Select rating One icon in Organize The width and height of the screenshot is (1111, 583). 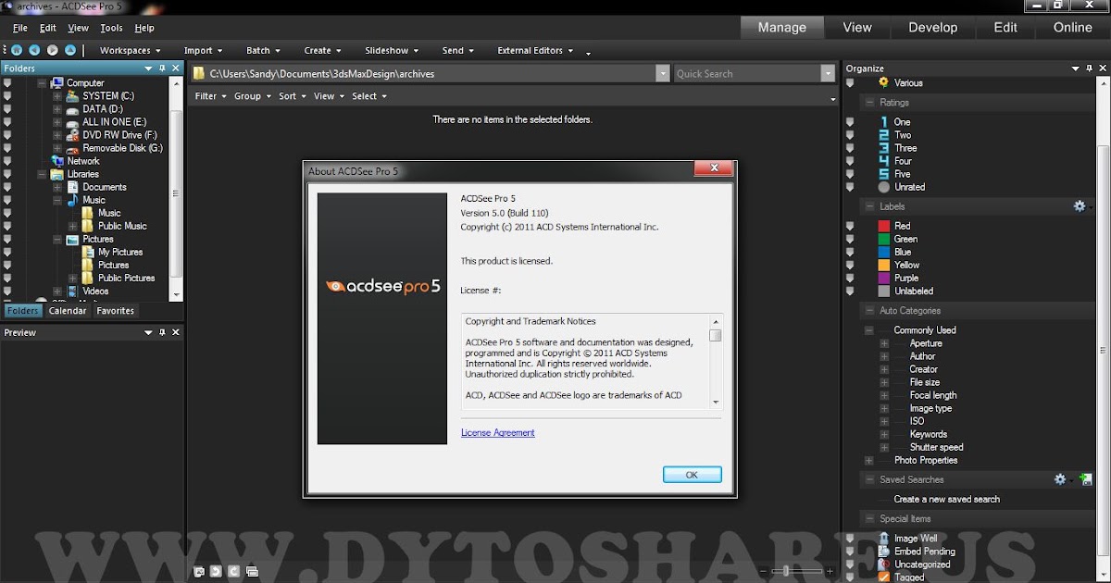[x=883, y=122]
